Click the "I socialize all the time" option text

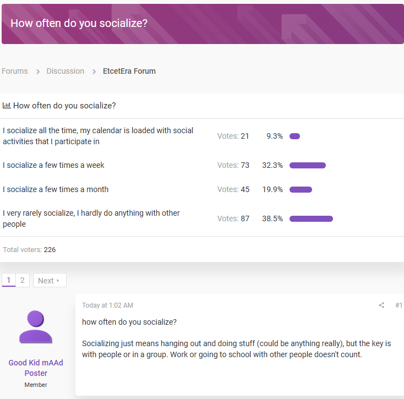pyautogui.click(x=98, y=136)
